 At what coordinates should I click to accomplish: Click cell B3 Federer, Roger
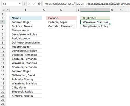click(26, 22)
